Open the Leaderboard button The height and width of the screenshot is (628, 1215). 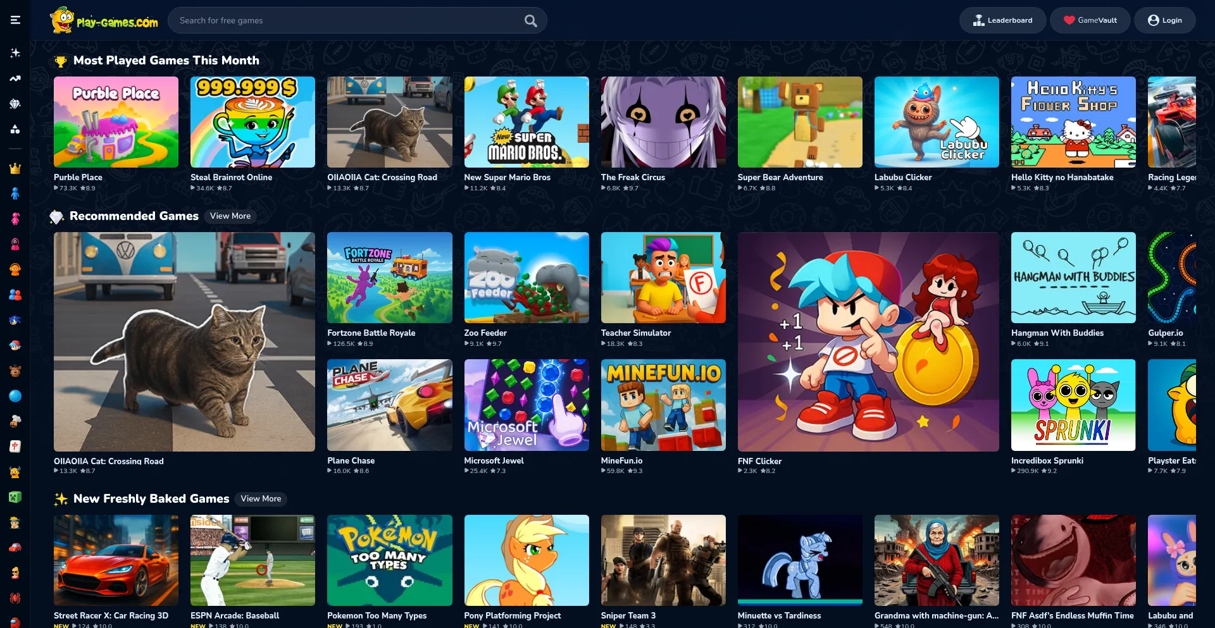(x=1002, y=20)
